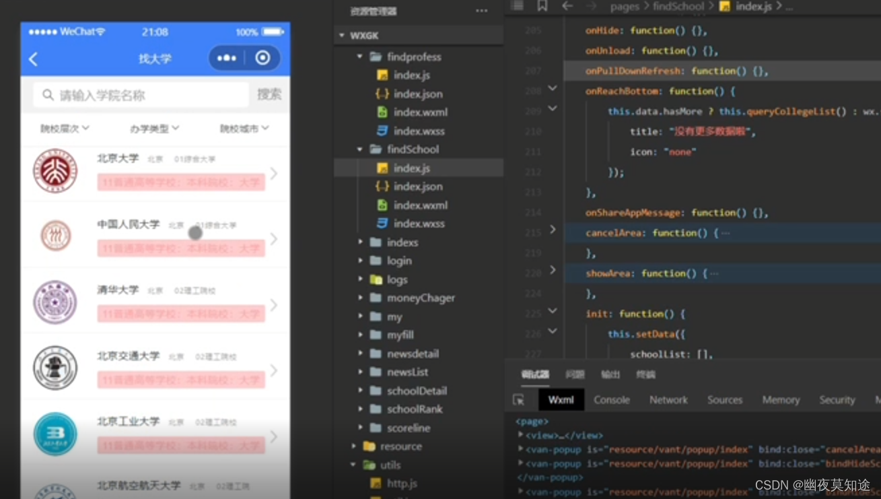Switch to the 输出 panel tab
Image resolution: width=881 pixels, height=499 pixels.
tap(610, 374)
